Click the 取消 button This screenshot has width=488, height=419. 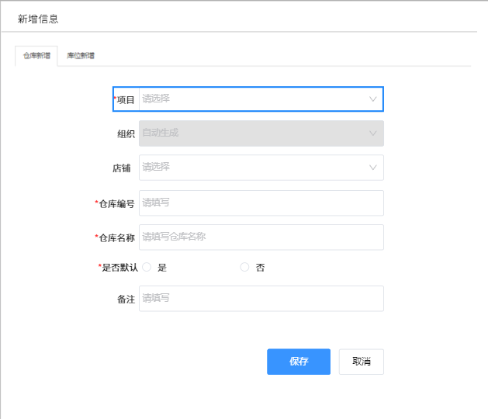point(361,362)
